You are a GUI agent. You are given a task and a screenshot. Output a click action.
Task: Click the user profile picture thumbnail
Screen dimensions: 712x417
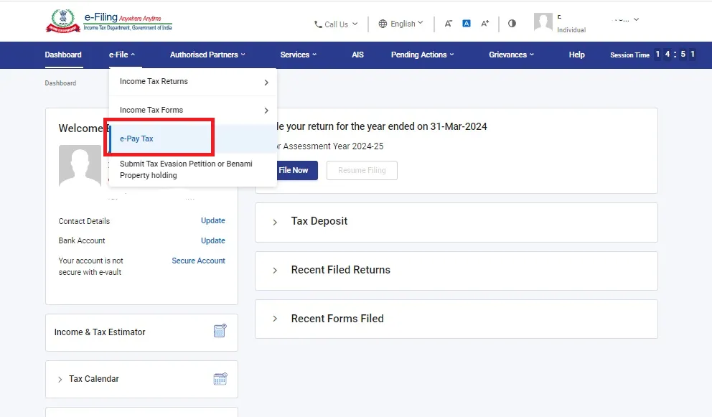(543, 21)
